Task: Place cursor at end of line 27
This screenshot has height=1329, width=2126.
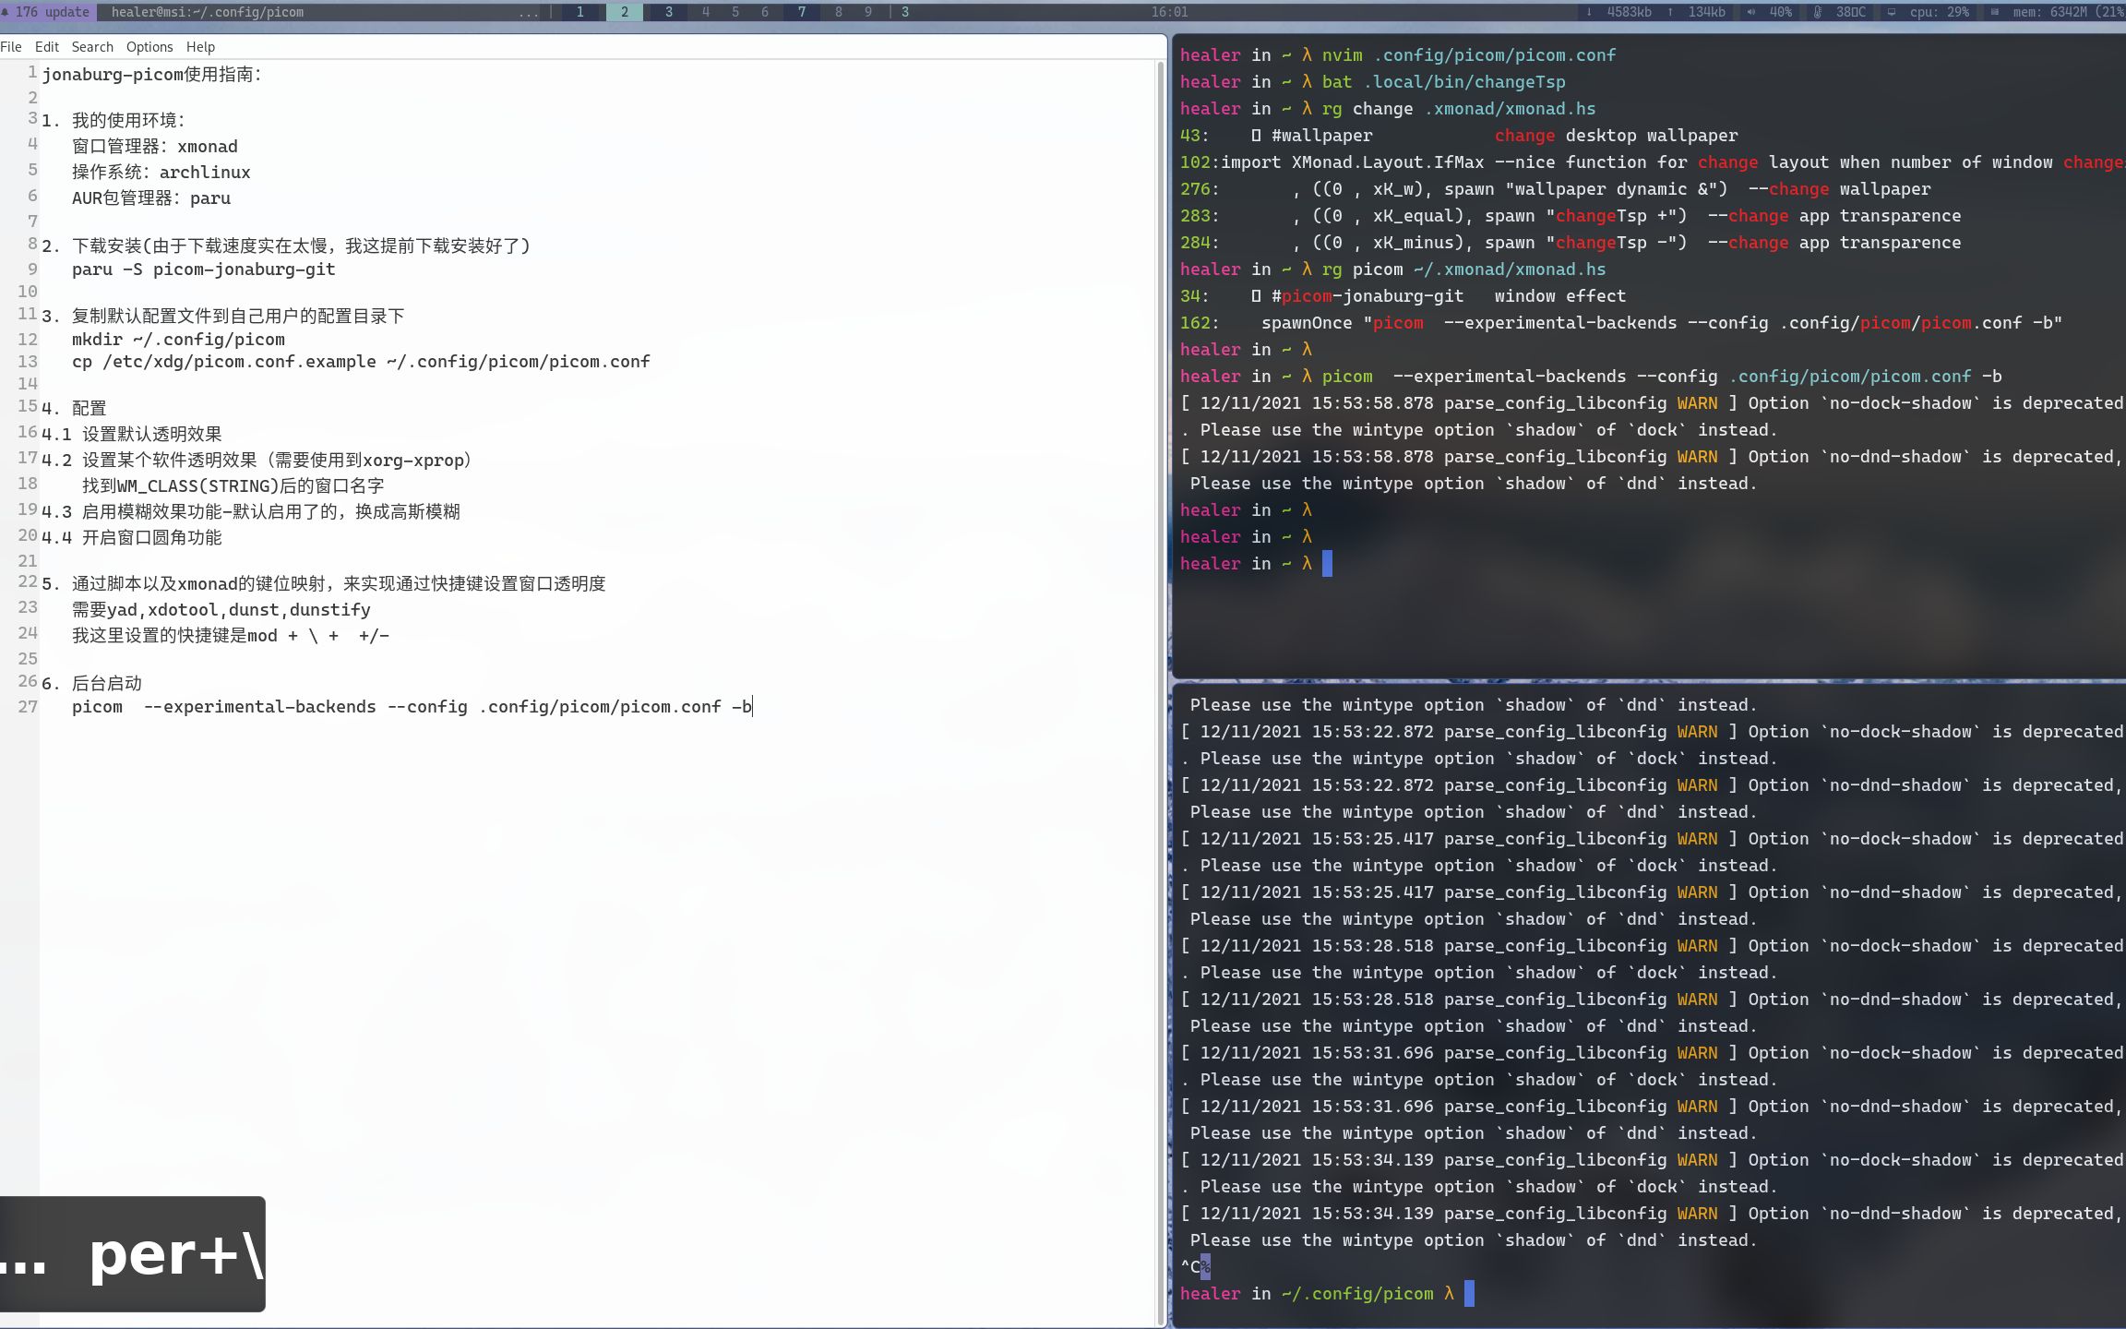Action: (753, 707)
